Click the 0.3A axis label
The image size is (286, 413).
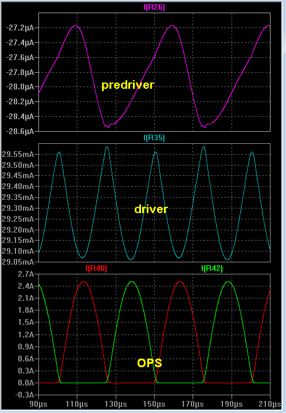(26, 371)
